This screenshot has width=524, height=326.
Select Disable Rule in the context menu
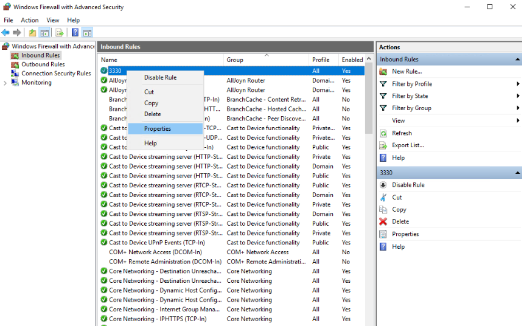point(160,78)
